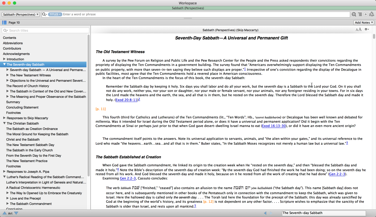Viewport: 376px width, 217px height.
Task: Expand Love and the Precept
Action: [x=8, y=198]
